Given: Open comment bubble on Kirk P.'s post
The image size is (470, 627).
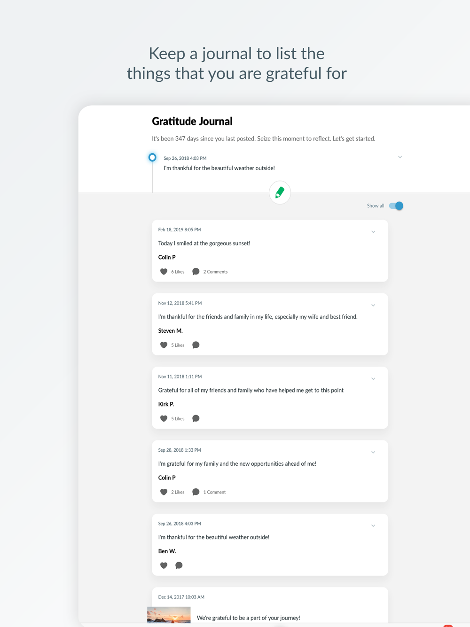Looking at the screenshot, I should coord(196,418).
